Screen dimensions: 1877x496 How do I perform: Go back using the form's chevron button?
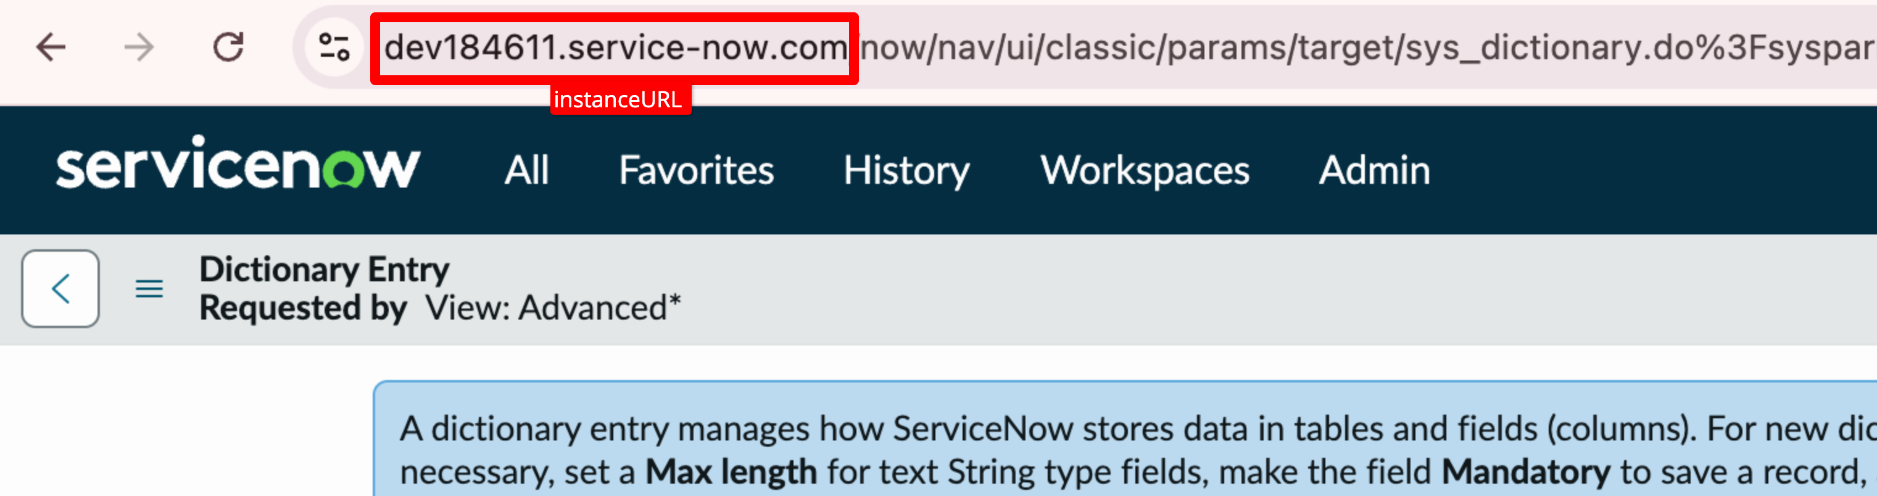[60, 289]
